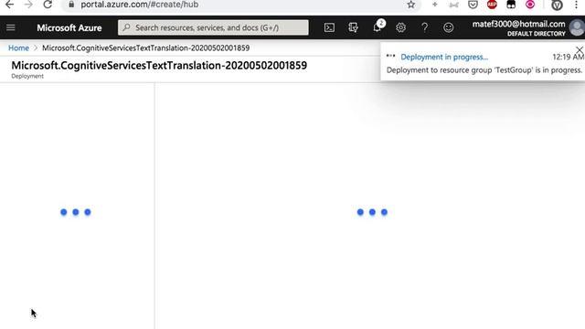
Task: Open the notifications bell
Action: coord(378,27)
